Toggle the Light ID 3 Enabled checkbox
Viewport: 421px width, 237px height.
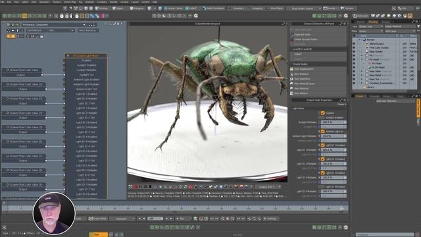(323, 173)
